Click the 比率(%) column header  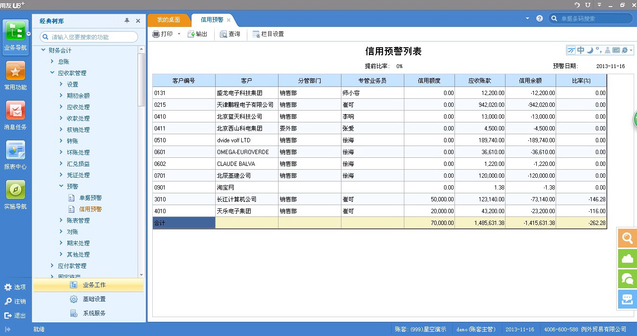(581, 80)
